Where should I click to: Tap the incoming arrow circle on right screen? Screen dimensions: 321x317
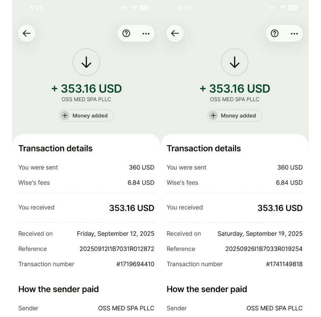pos(234,62)
